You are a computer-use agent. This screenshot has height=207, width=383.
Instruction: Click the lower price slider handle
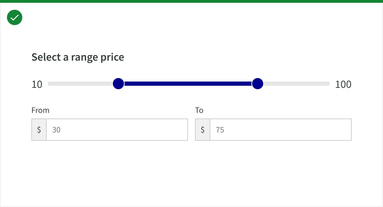point(119,84)
